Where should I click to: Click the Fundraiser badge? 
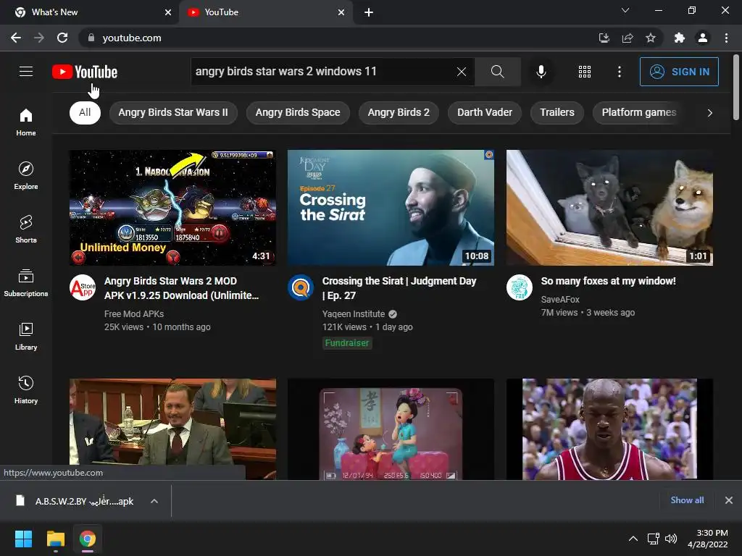tap(347, 342)
